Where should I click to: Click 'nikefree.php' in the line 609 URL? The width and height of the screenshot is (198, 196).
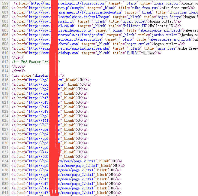pos(97,48)
